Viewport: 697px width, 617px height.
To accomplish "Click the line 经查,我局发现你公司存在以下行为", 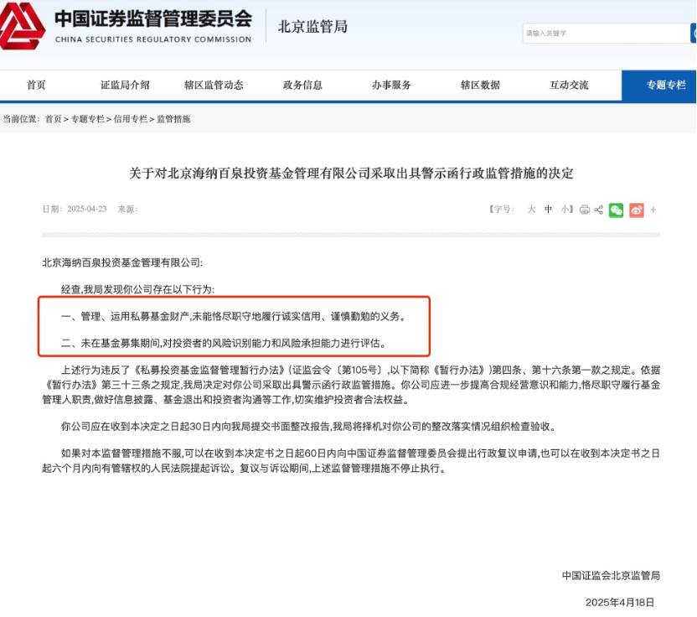I will 137,289.
